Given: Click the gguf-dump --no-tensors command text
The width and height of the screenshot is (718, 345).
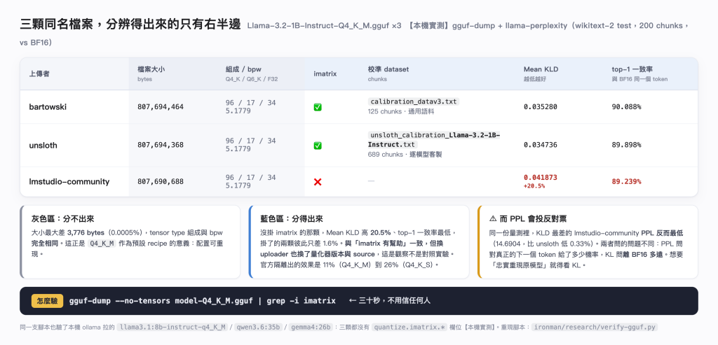Looking at the screenshot, I should tap(203, 301).
